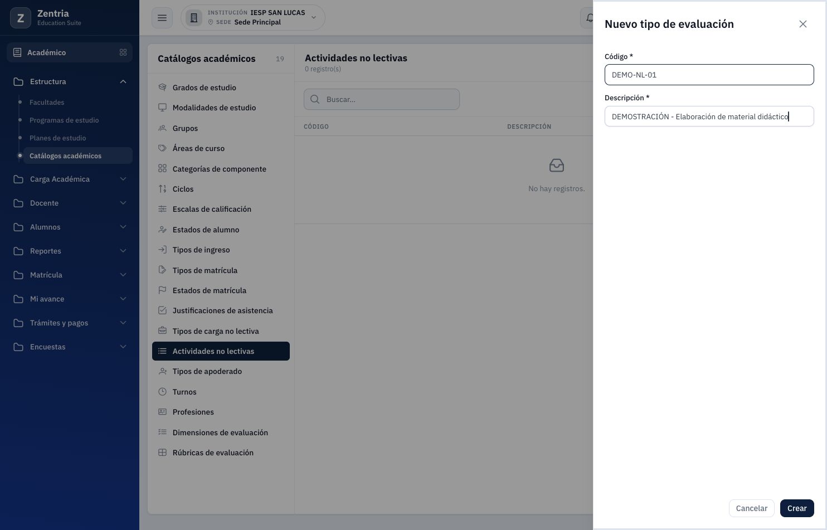Focus the Descripción input field
Viewport: 827px width, 530px height.
coord(709,116)
